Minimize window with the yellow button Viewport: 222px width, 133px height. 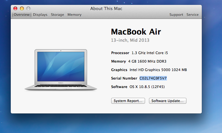[x=22, y=8]
